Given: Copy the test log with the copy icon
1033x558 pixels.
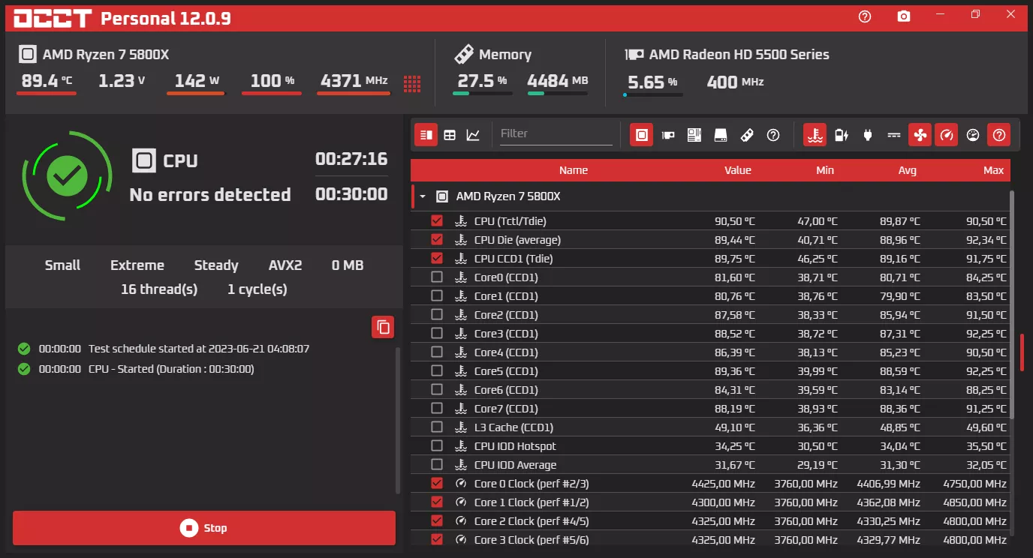Looking at the screenshot, I should coord(383,327).
